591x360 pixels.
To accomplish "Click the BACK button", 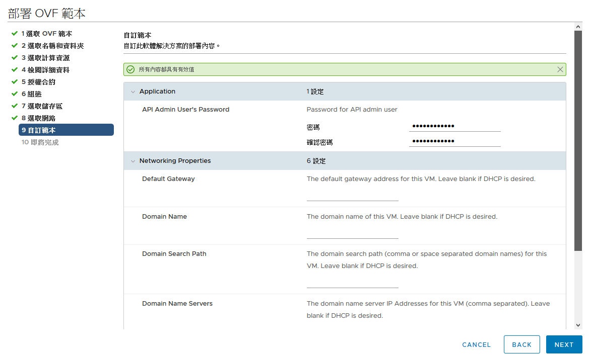I will pyautogui.click(x=521, y=344).
